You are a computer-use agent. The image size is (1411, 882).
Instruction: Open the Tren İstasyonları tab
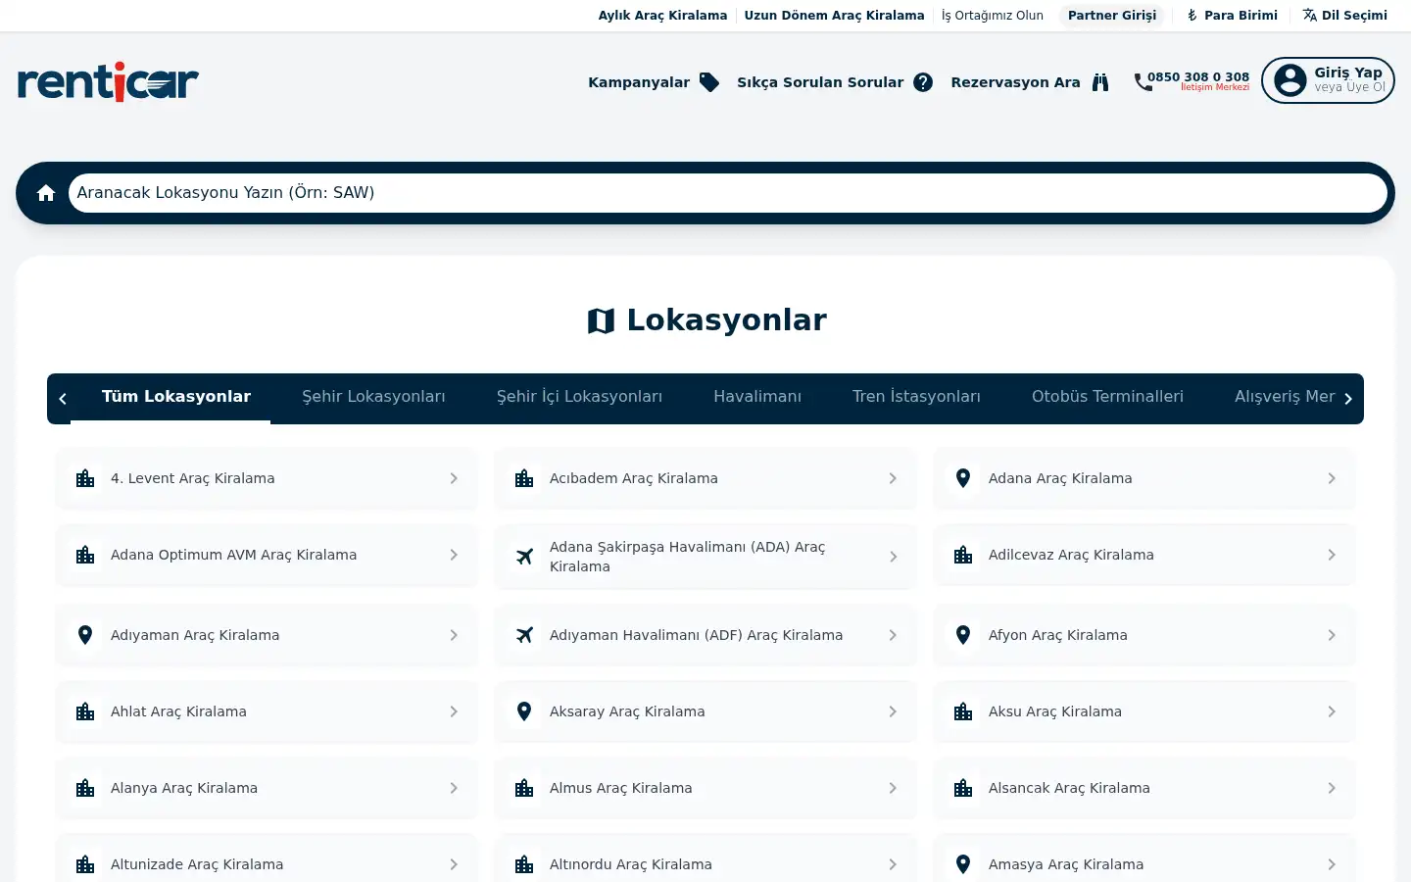(916, 397)
